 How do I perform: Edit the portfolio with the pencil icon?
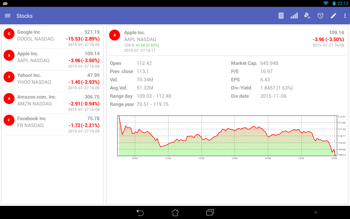coord(334,16)
